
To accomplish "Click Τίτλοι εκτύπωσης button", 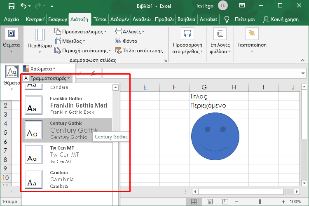I will [x=139, y=50].
